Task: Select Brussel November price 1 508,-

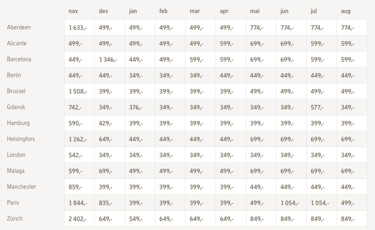Action: point(78,92)
